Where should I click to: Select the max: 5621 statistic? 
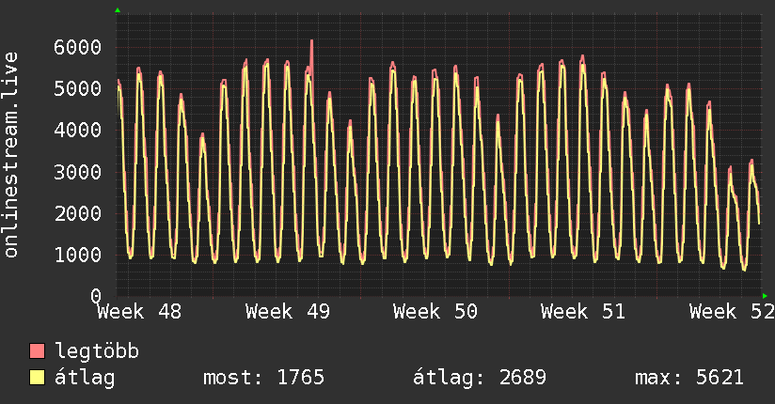coord(689,378)
